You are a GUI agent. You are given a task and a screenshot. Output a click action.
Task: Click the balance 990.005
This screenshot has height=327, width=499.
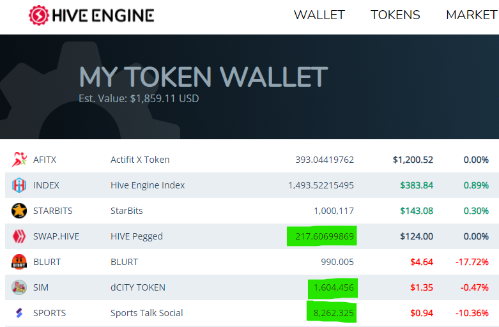point(337,262)
